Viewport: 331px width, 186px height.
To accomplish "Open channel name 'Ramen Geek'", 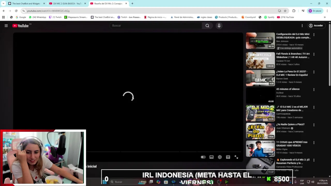I will click(282, 79).
